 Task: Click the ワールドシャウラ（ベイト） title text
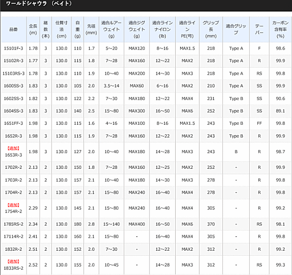(39, 3)
